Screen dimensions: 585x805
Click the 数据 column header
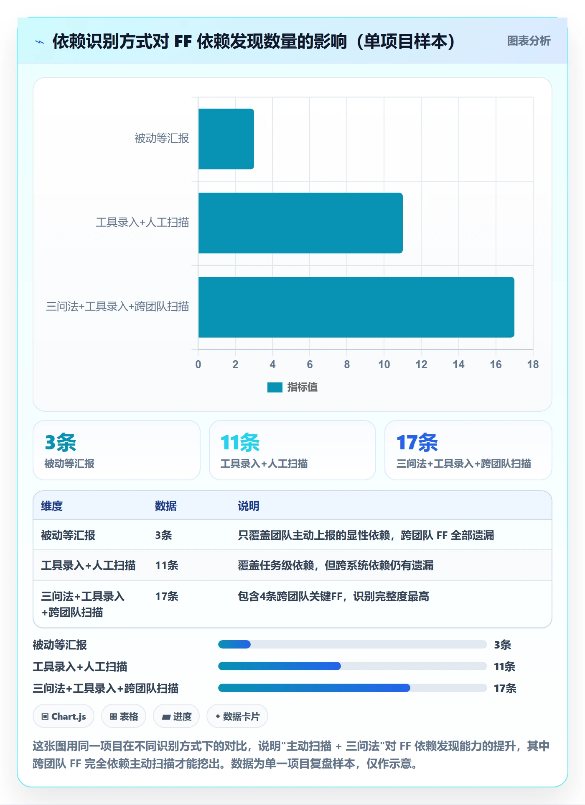click(x=166, y=506)
